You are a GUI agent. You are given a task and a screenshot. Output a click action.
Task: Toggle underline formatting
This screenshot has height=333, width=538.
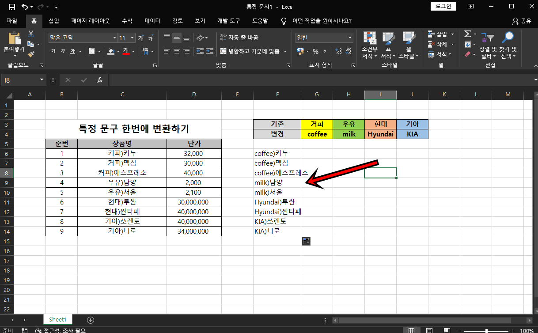point(72,51)
